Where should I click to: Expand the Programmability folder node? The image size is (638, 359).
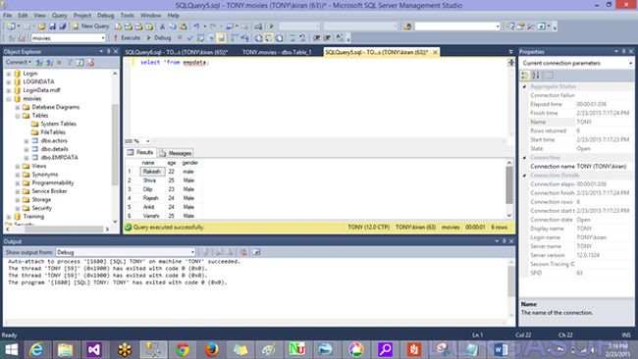point(18,183)
